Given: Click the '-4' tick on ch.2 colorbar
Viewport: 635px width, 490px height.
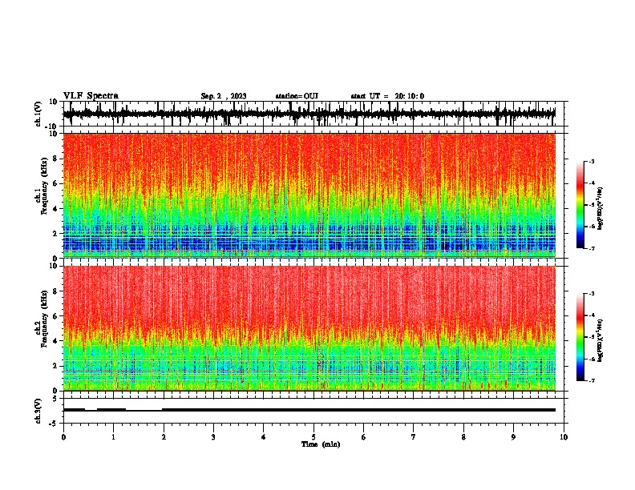Looking at the screenshot, I should pos(591,315).
